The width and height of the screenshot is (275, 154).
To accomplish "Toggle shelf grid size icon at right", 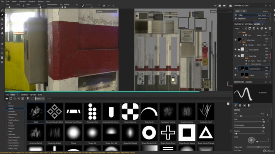I will tap(228, 104).
